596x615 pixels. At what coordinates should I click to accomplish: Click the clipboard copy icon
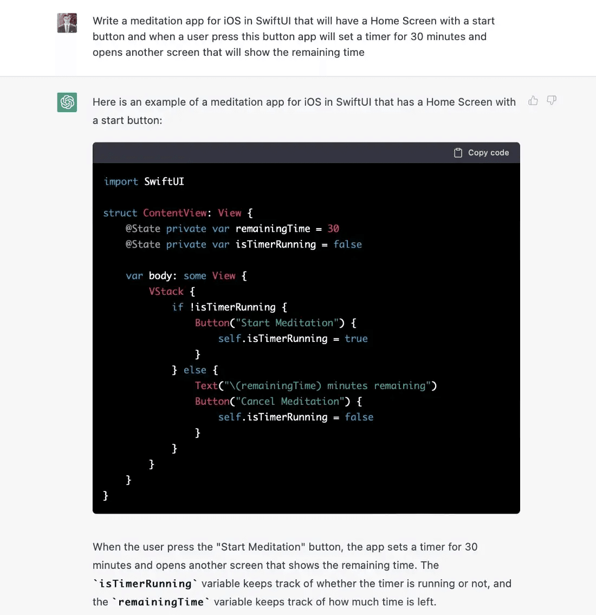tap(458, 153)
